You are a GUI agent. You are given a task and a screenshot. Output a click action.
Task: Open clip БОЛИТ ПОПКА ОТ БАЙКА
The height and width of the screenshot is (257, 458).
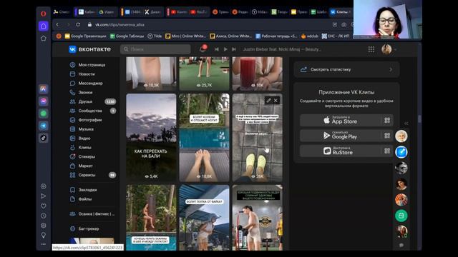click(x=204, y=217)
